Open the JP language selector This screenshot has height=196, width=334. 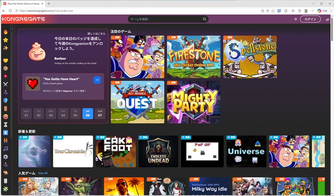[x=327, y=20]
